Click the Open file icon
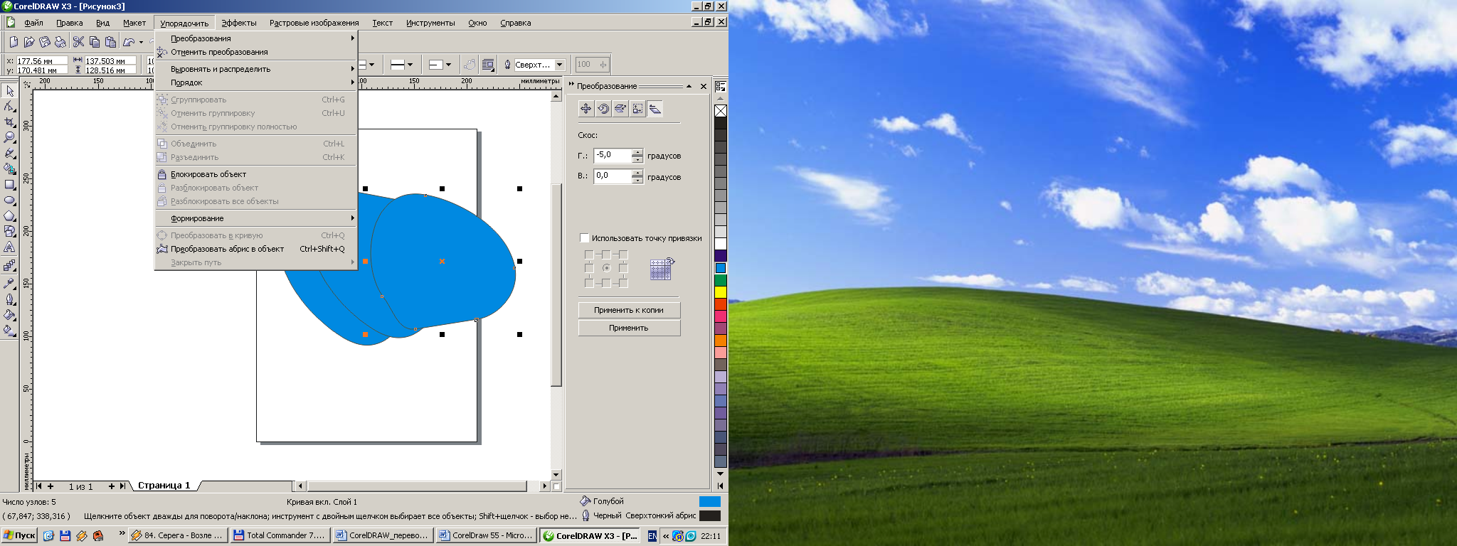 point(29,42)
